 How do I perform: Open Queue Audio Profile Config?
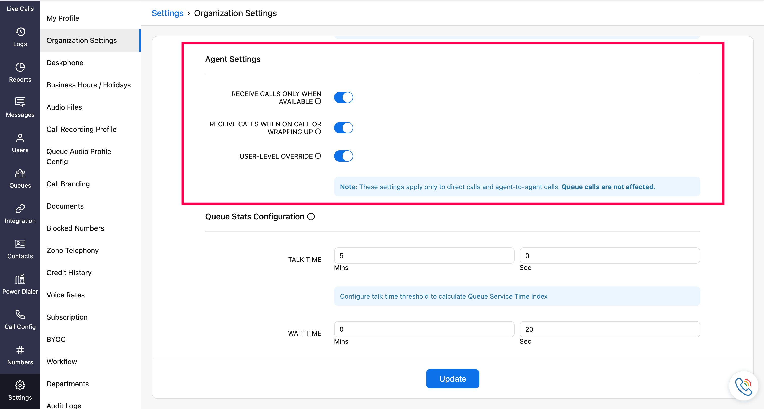79,157
